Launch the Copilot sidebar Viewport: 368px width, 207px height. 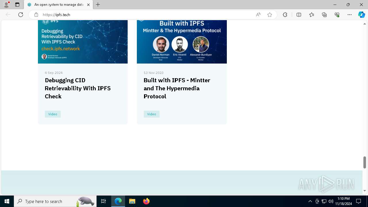point(361,15)
